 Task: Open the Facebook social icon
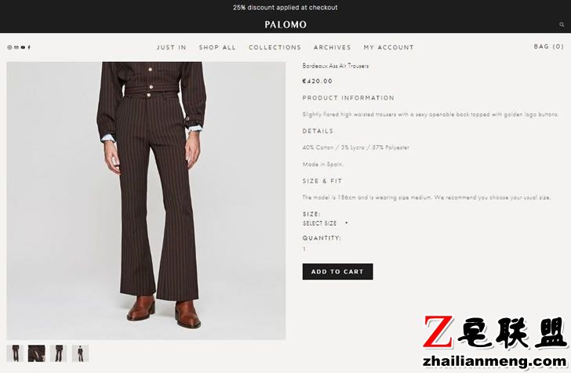(29, 47)
